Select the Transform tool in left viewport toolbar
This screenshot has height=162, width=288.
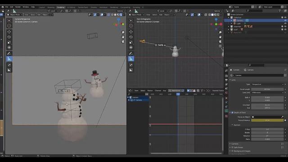point(9,48)
